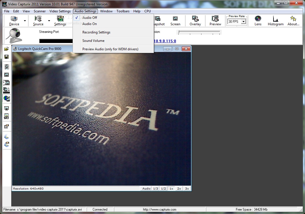Screen dimensions: 305x214
Task: Click the Resolution: 640x480 label
Action: click(x=28, y=188)
